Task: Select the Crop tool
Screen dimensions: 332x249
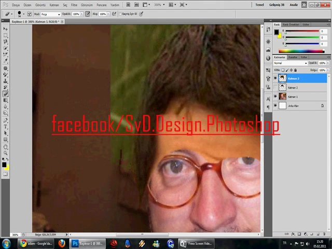Action: pos(6,54)
